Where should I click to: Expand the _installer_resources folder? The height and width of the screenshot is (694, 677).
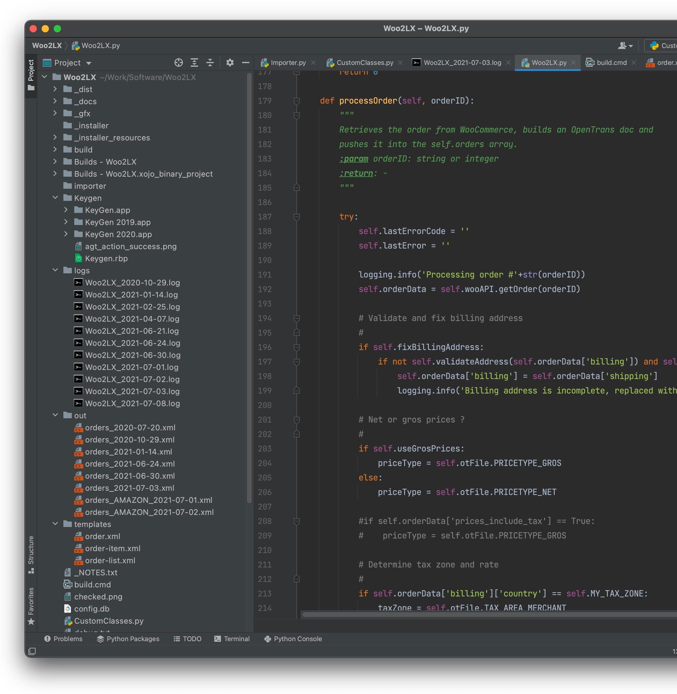[x=55, y=137]
